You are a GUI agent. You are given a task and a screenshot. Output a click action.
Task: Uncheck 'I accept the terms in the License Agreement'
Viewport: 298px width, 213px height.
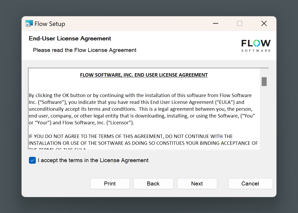click(32, 160)
